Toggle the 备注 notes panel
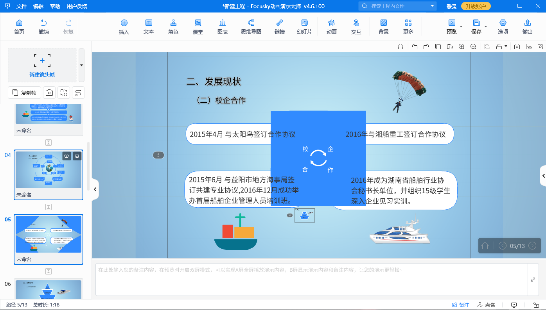Screen dimensions: 546x310 (x=461, y=305)
